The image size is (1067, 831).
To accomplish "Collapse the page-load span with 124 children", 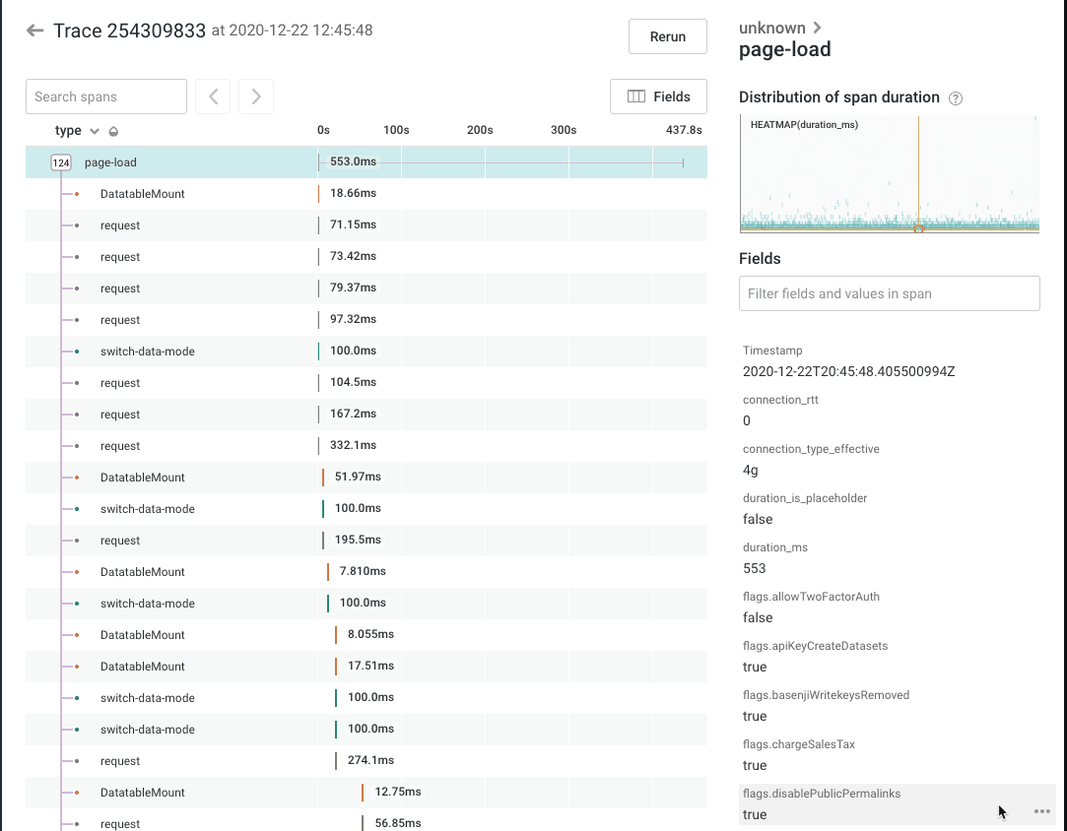I will [x=61, y=162].
